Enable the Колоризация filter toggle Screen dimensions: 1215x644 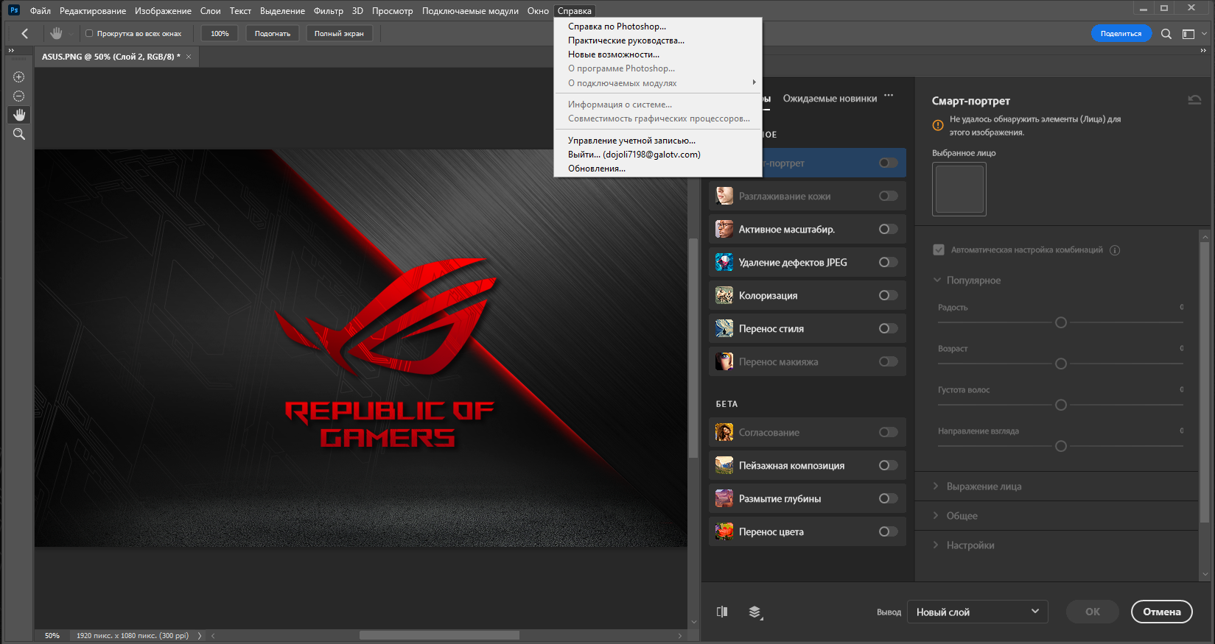(x=888, y=295)
